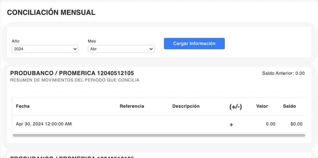The height and width of the screenshot is (158, 318).
Task: Click the Saldo Anterior: 0.00 text
Action: tap(283, 73)
